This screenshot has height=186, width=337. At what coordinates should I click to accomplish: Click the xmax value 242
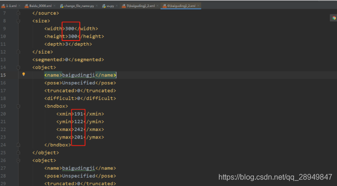click(x=79, y=130)
